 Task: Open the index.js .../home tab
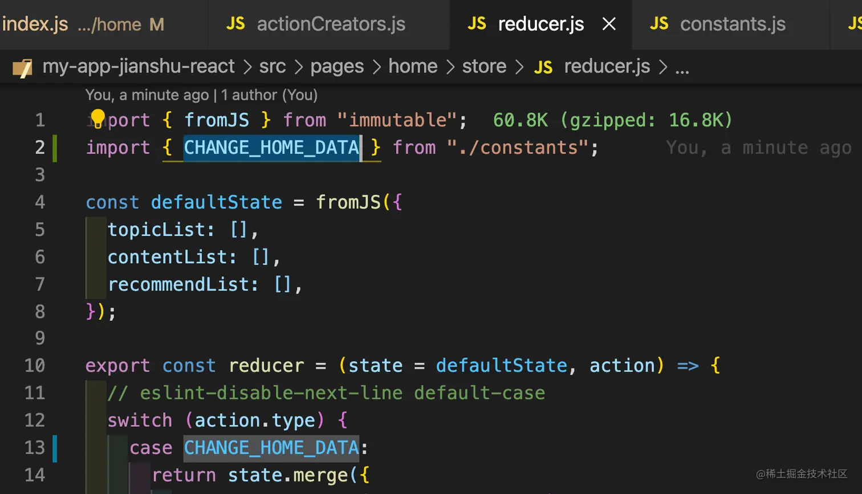(103, 24)
